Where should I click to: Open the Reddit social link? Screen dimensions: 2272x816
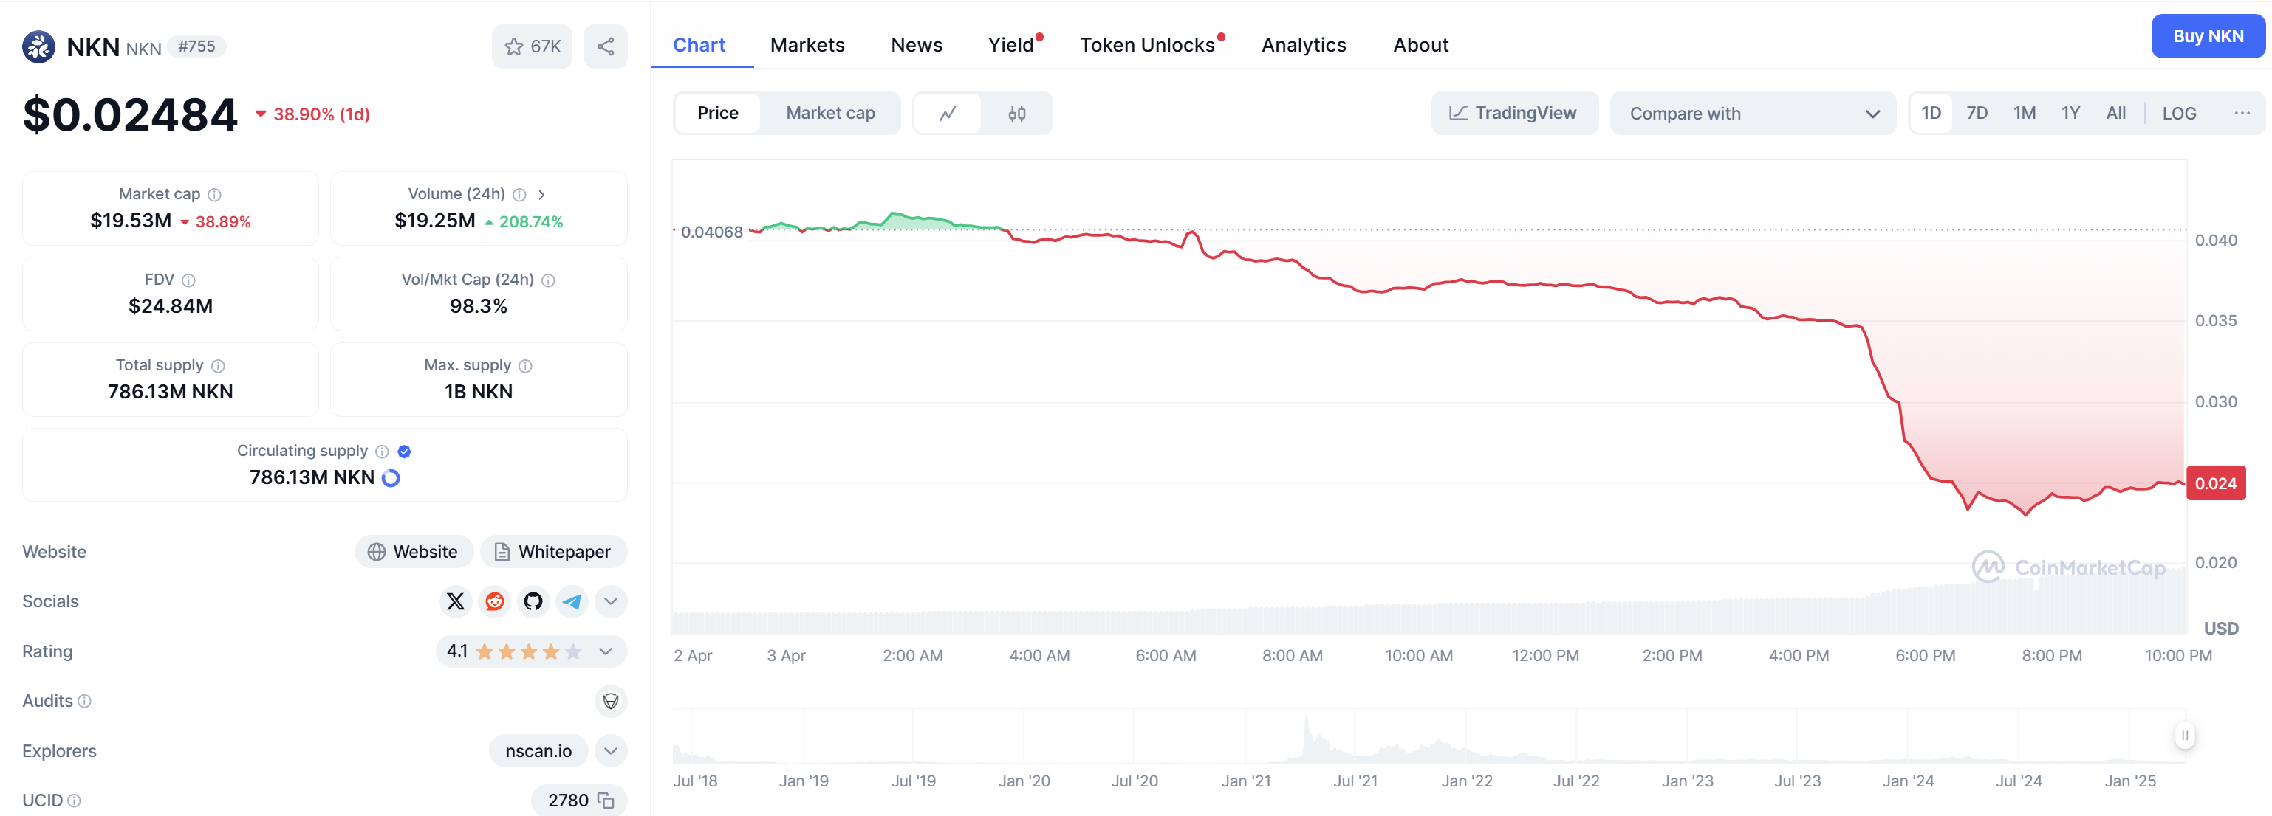[x=494, y=602]
